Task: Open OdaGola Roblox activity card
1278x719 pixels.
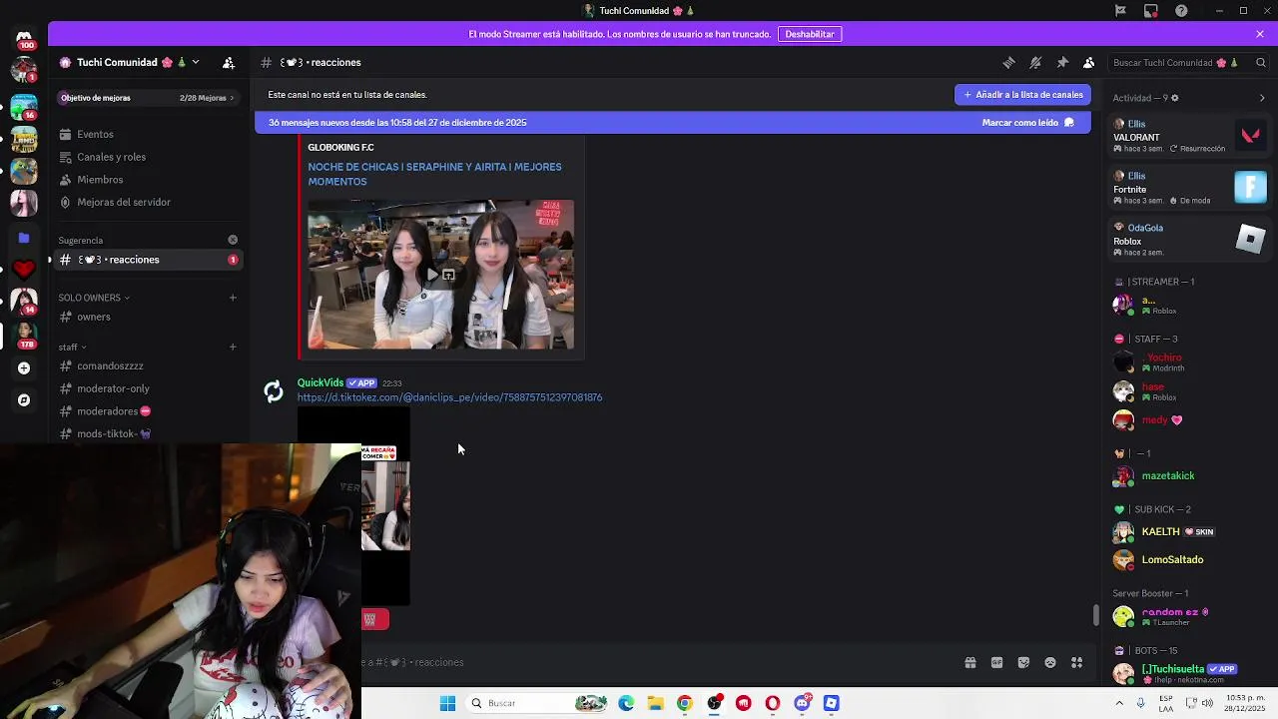Action: click(x=1188, y=240)
